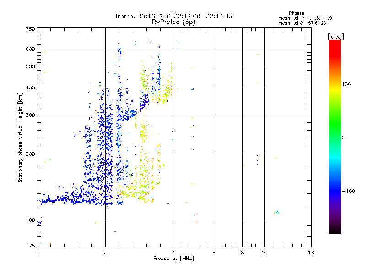
Task: Click the colorbar label "100"
Action: click(346, 84)
